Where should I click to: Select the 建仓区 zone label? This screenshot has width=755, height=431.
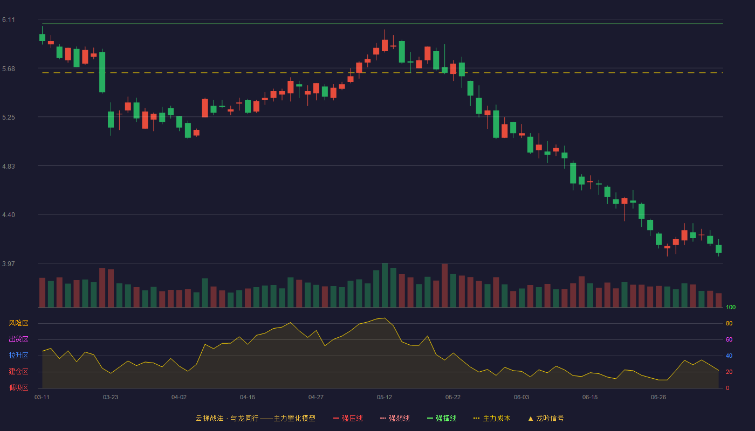(18, 372)
